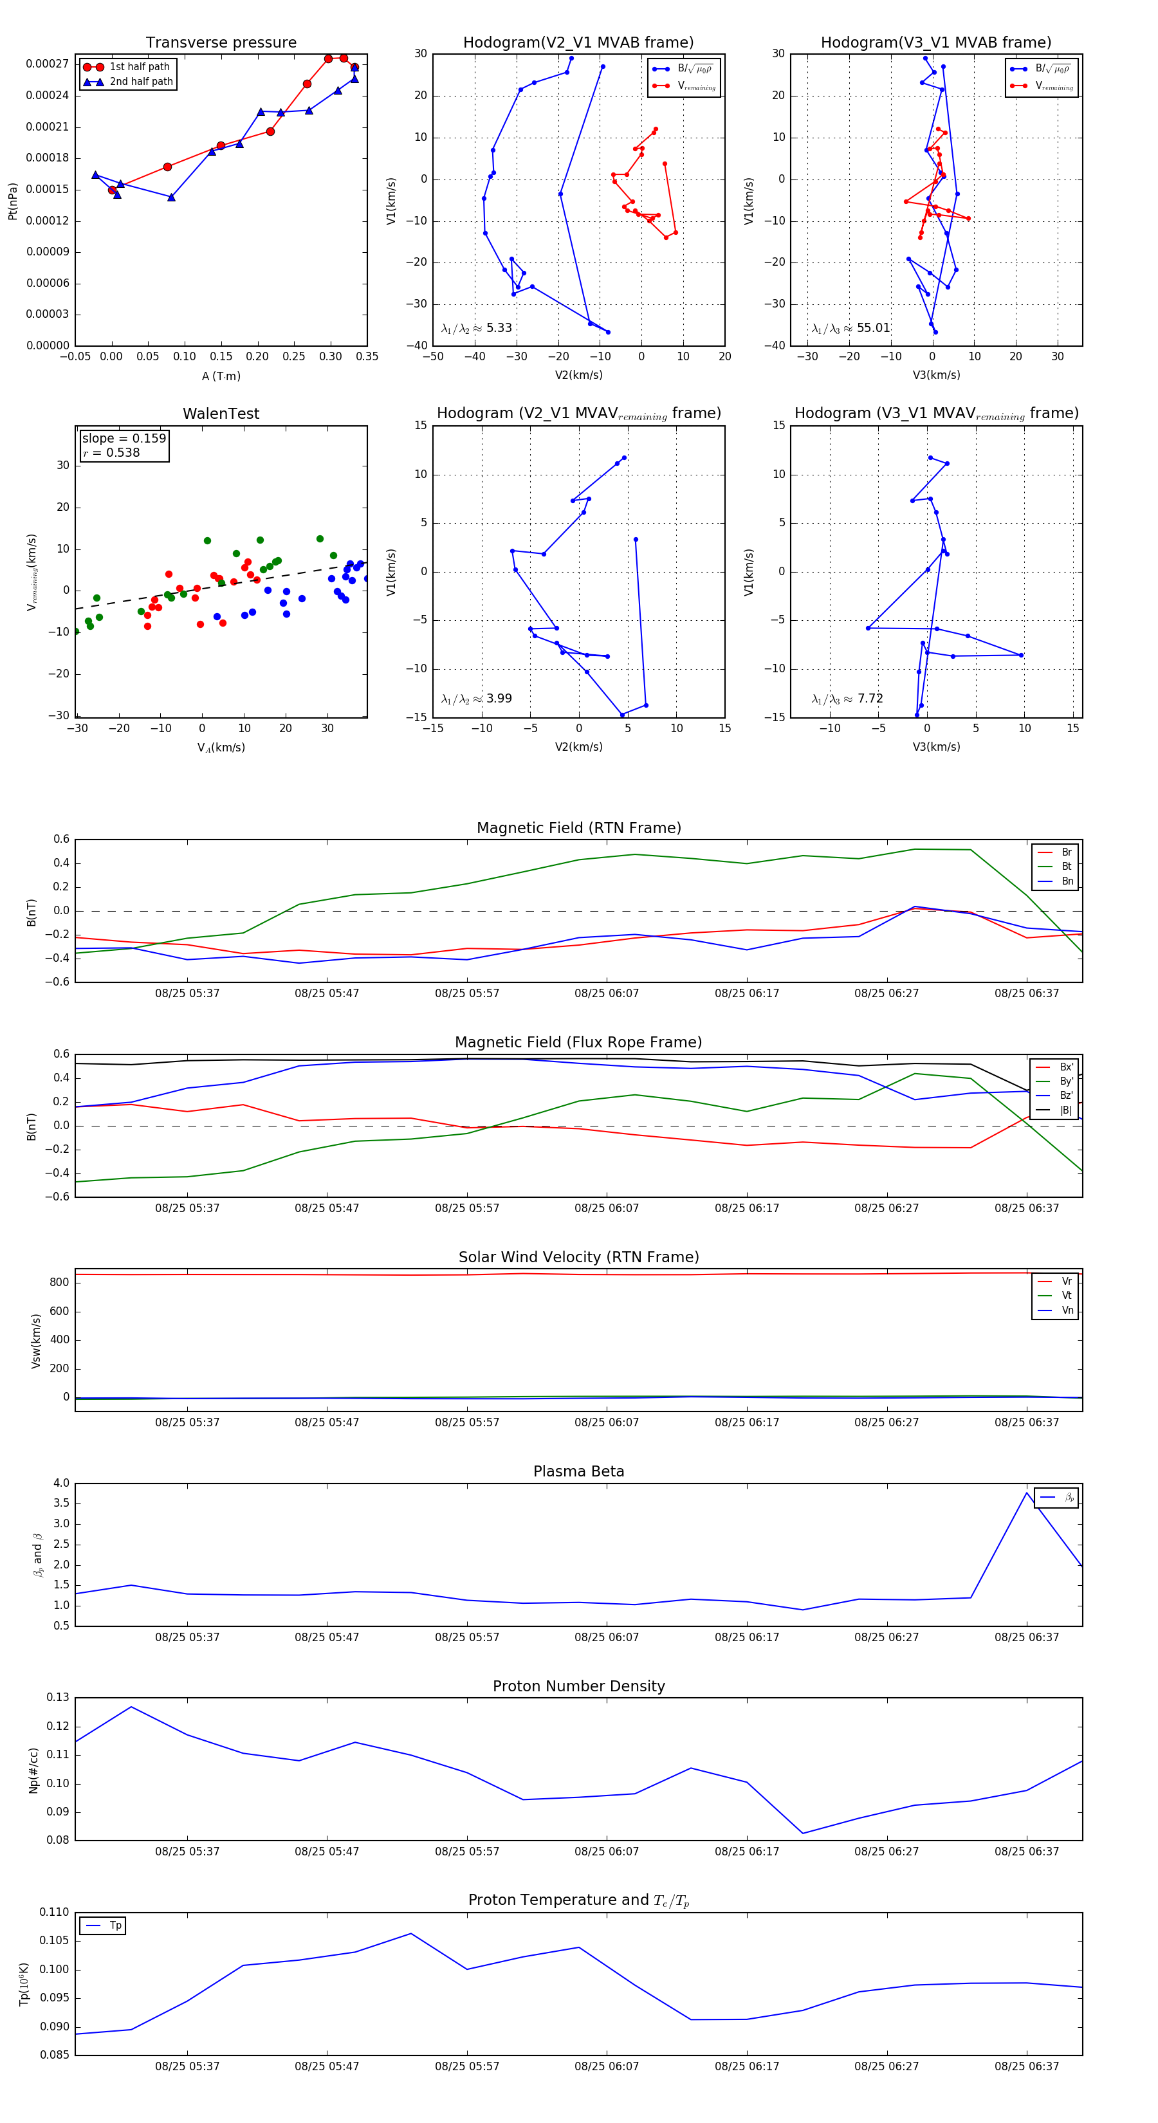1158x2123 pixels.
Task: Click the "Magnetic Field (RTN Frame)" title
Action: click(x=578, y=828)
